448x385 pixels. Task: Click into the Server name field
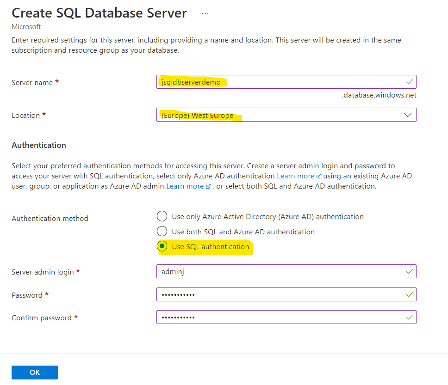point(278,82)
